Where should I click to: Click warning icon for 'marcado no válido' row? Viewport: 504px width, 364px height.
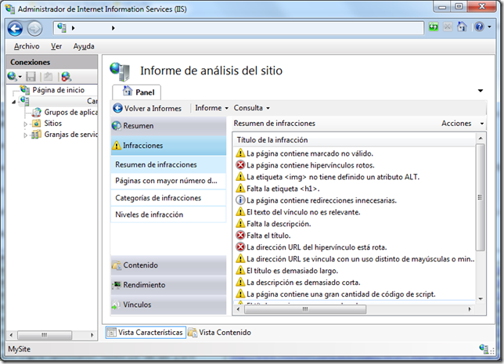[240, 153]
